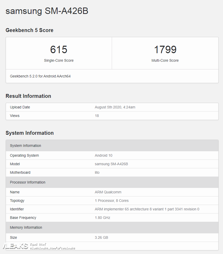Click the 'Multi-Core Score' label
Image resolution: width=223 pixels, height=254 pixels.
click(165, 60)
